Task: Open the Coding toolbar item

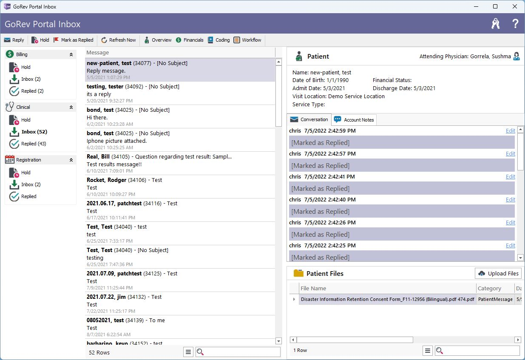Action: click(x=219, y=40)
